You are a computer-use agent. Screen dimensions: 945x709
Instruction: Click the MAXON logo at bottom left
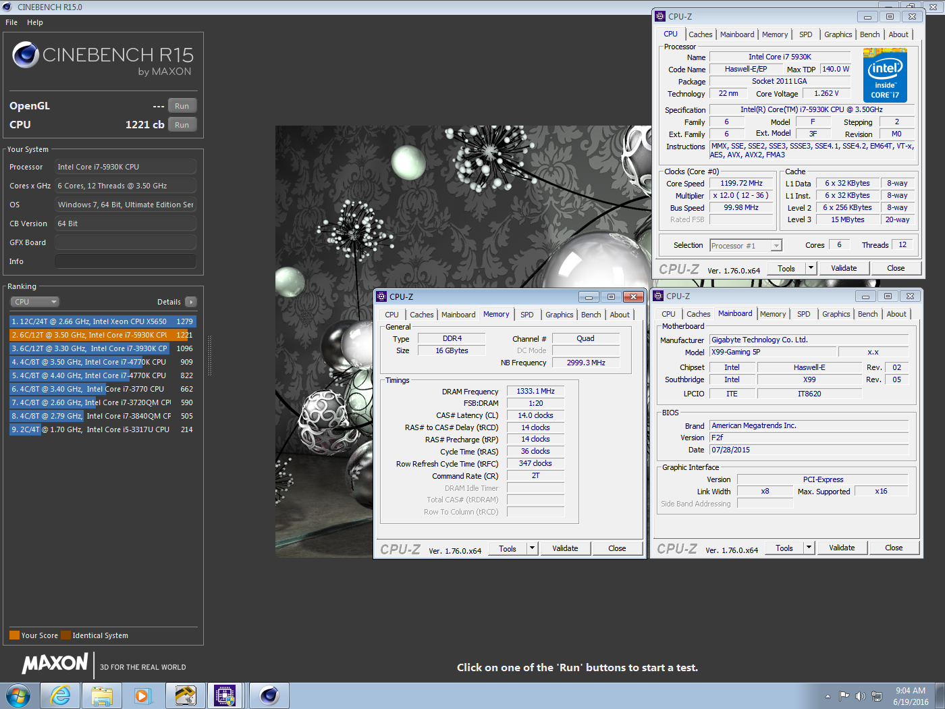[55, 664]
